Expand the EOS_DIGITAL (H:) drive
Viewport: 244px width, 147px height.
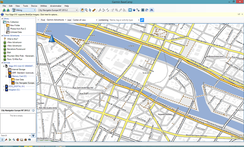tap(4, 86)
